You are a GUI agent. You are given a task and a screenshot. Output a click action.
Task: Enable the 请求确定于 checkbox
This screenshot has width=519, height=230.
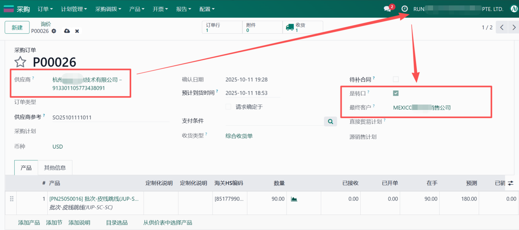point(228,107)
